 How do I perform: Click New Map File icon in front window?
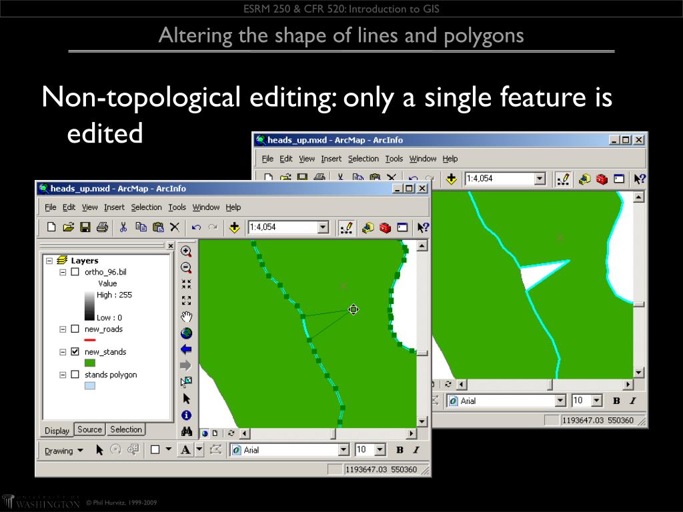(x=51, y=227)
